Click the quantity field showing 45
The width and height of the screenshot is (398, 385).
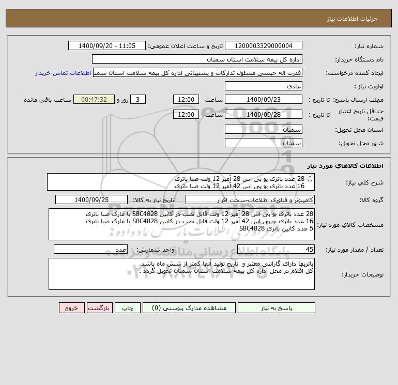pos(276,249)
